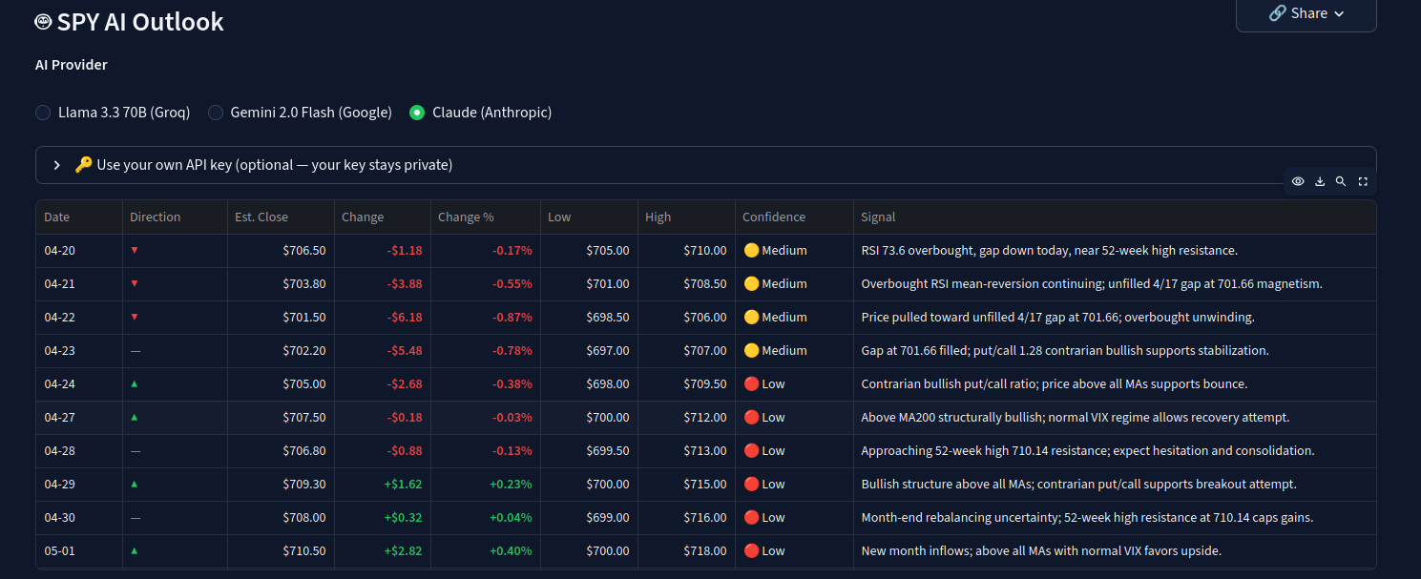Click the Low value $698.50
Viewport: 1421px width, 579px height.
click(608, 318)
